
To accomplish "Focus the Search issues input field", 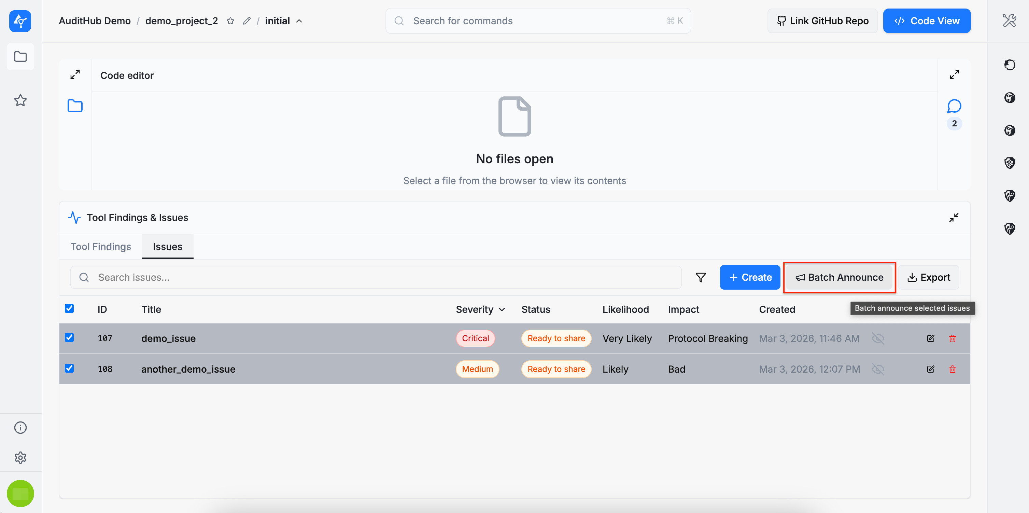I will pyautogui.click(x=376, y=277).
